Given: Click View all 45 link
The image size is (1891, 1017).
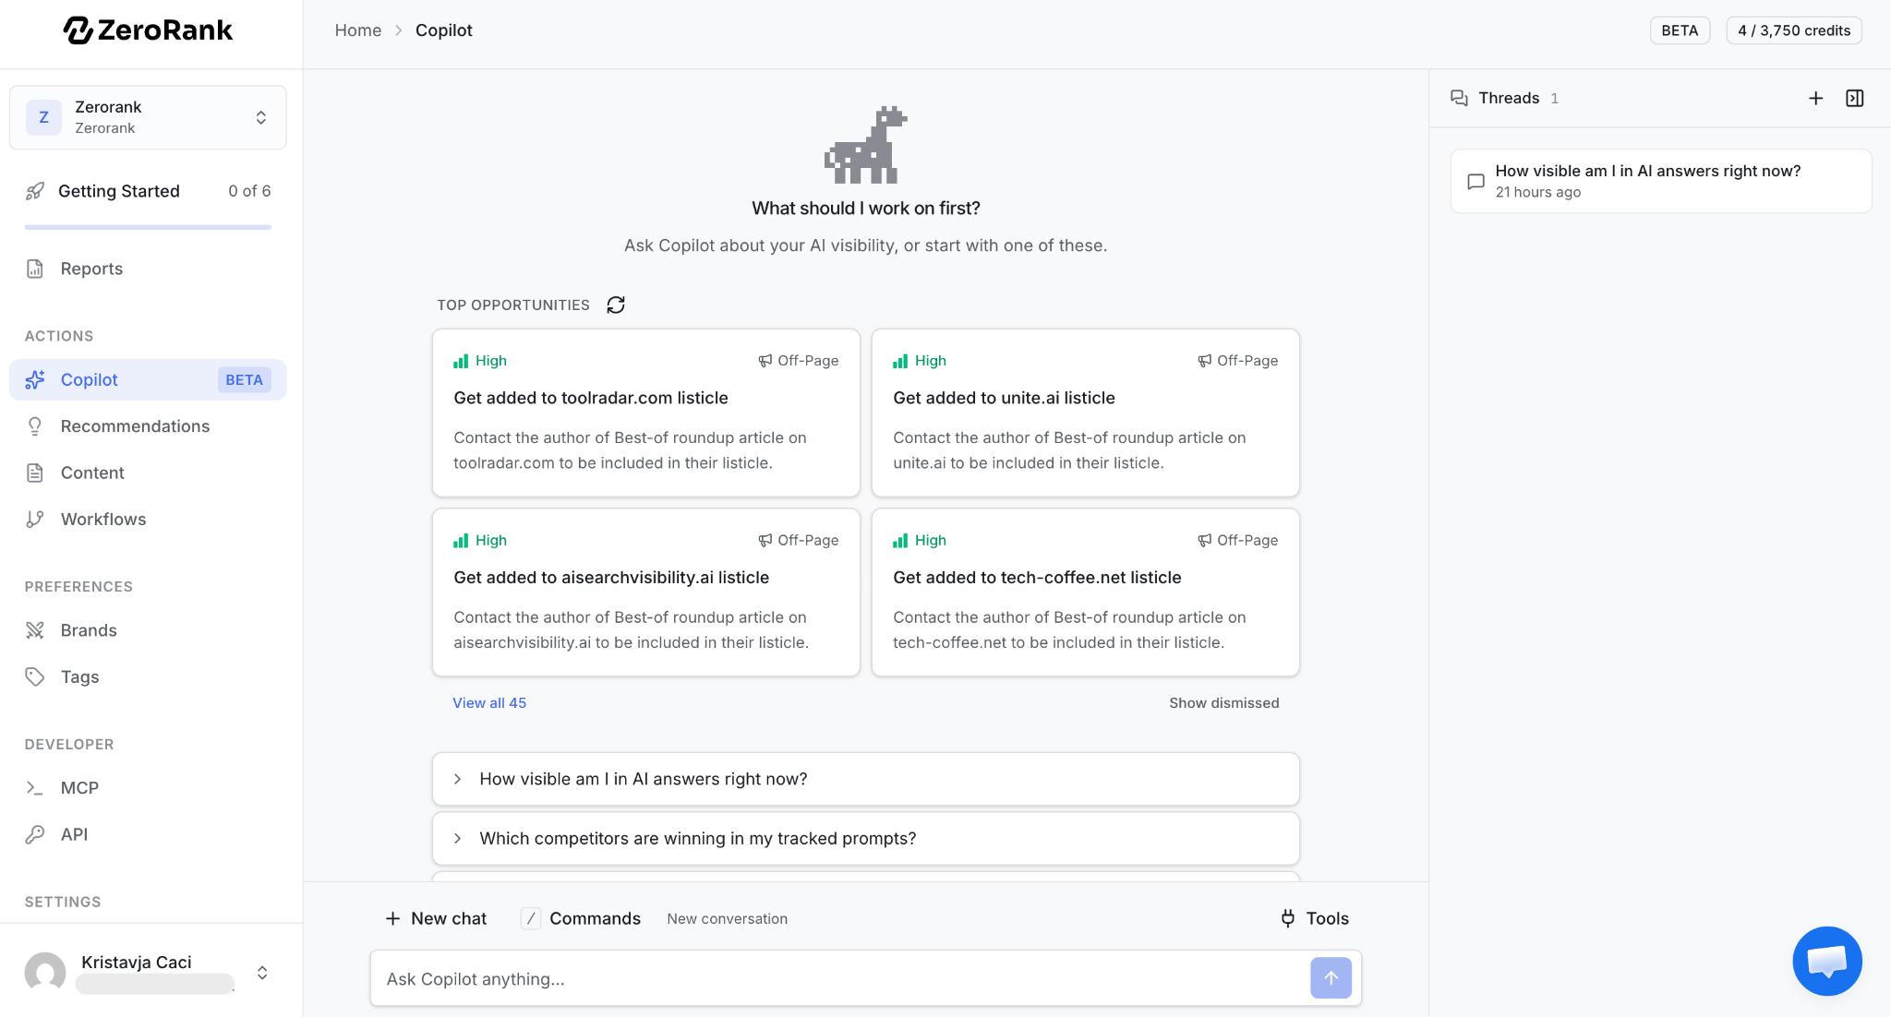Looking at the screenshot, I should coord(489,702).
